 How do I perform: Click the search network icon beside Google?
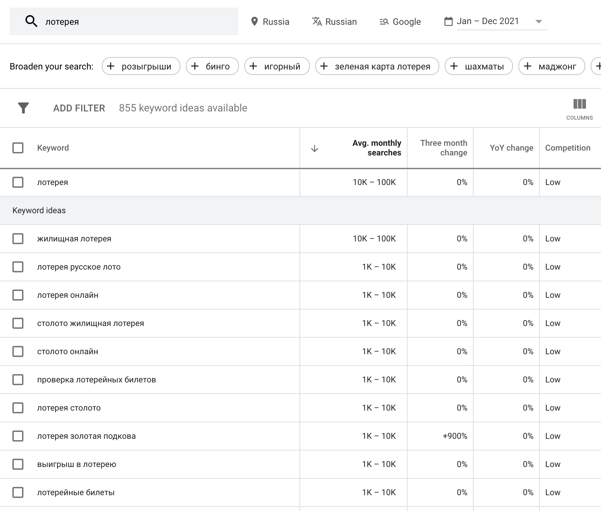(x=384, y=22)
